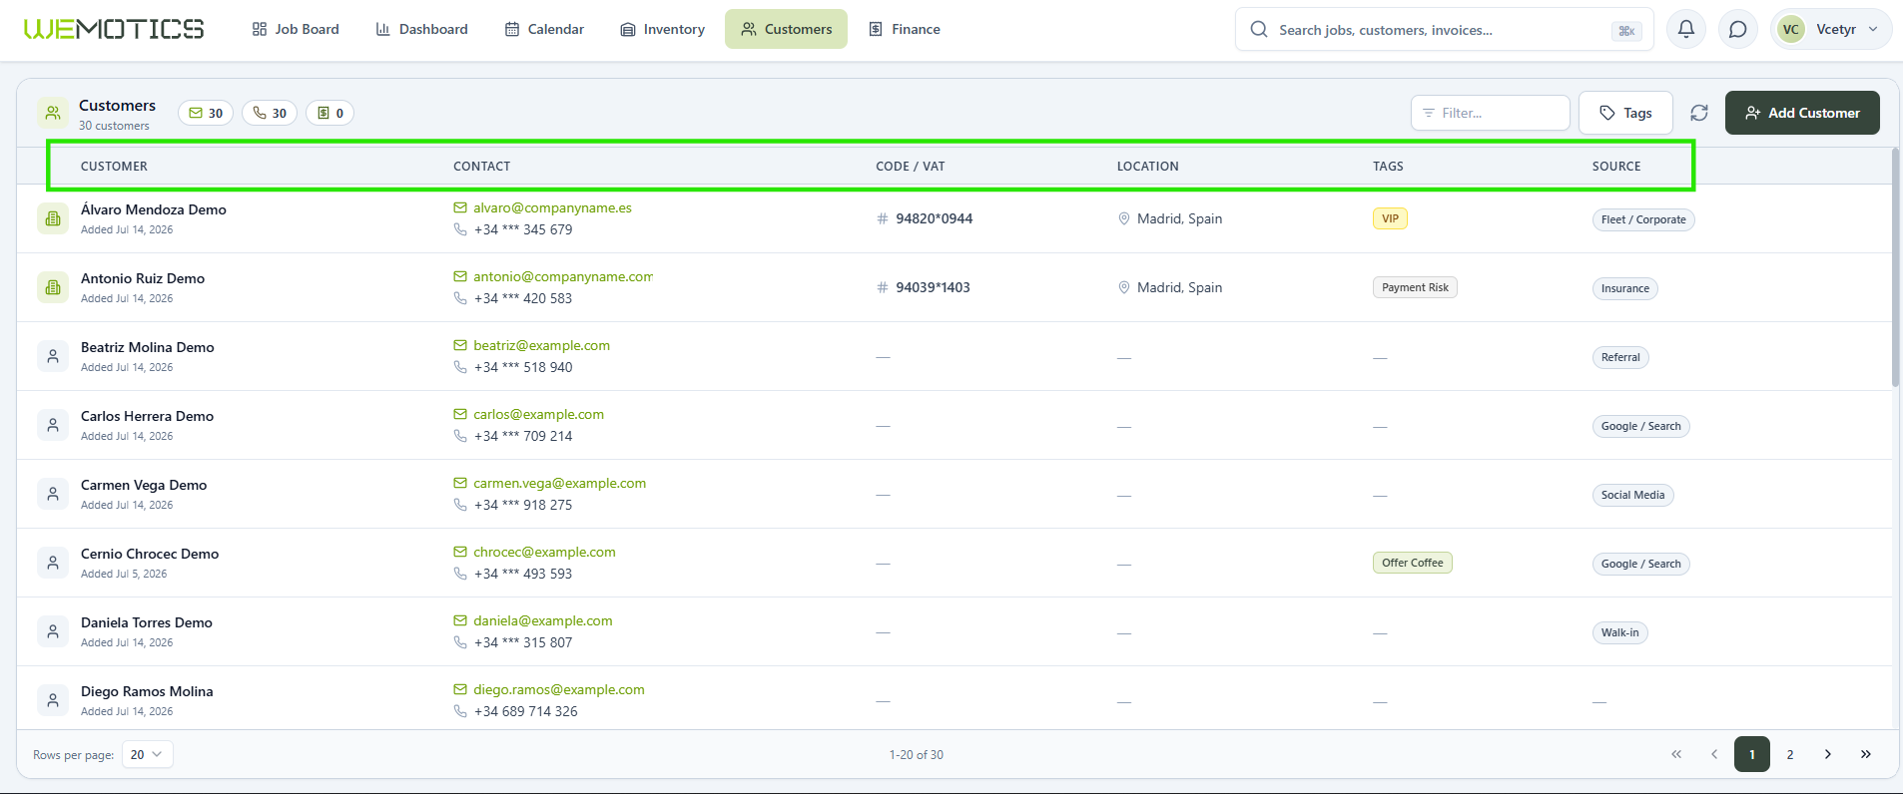Email carmen.vega@example.com

click(559, 483)
